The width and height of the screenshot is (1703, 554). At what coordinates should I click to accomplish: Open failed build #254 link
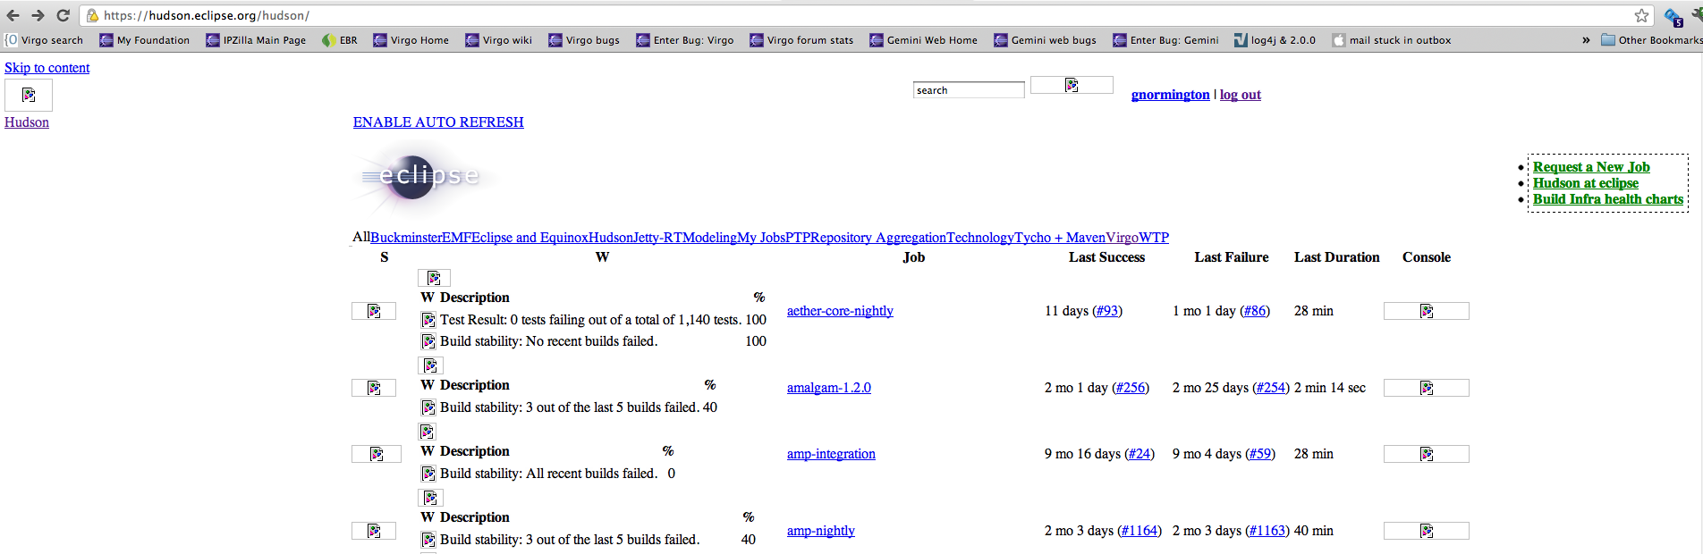coord(1271,388)
